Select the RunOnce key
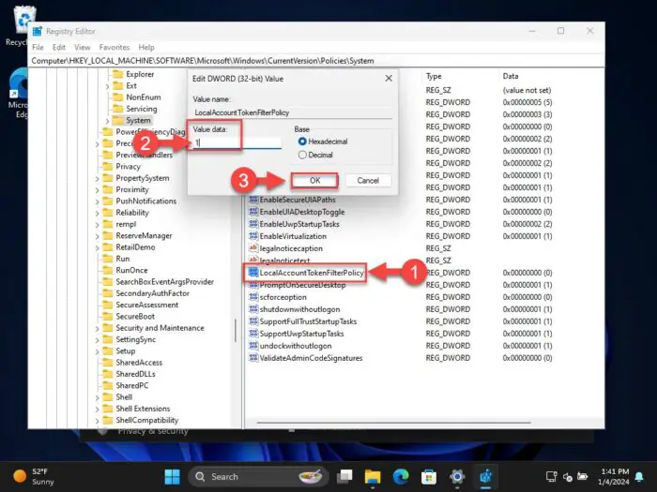 click(131, 270)
